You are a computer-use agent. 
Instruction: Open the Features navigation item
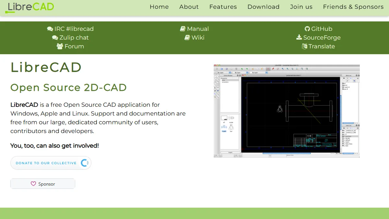[x=223, y=7]
